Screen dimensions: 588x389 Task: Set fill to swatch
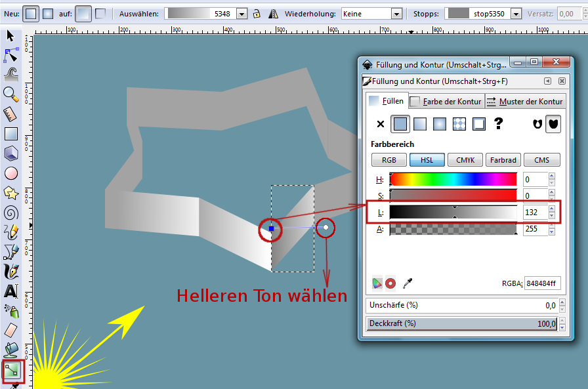[479, 124]
